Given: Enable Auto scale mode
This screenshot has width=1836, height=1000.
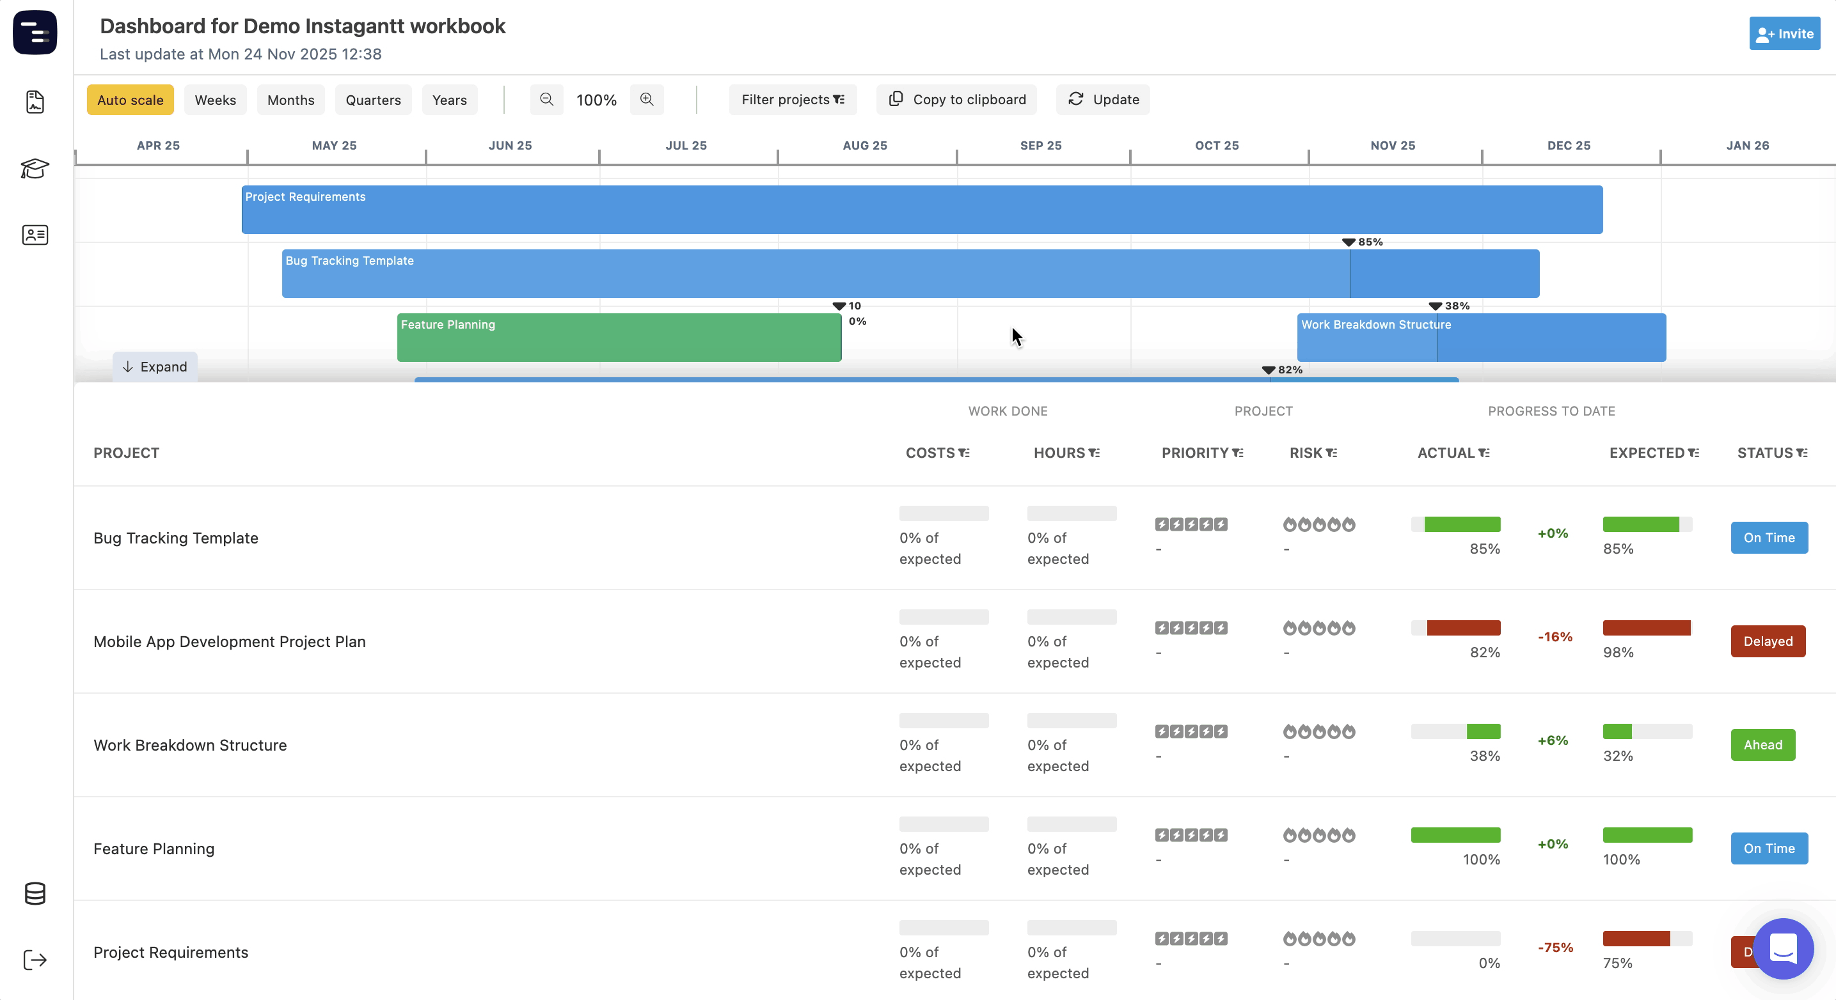Looking at the screenshot, I should tap(130, 100).
